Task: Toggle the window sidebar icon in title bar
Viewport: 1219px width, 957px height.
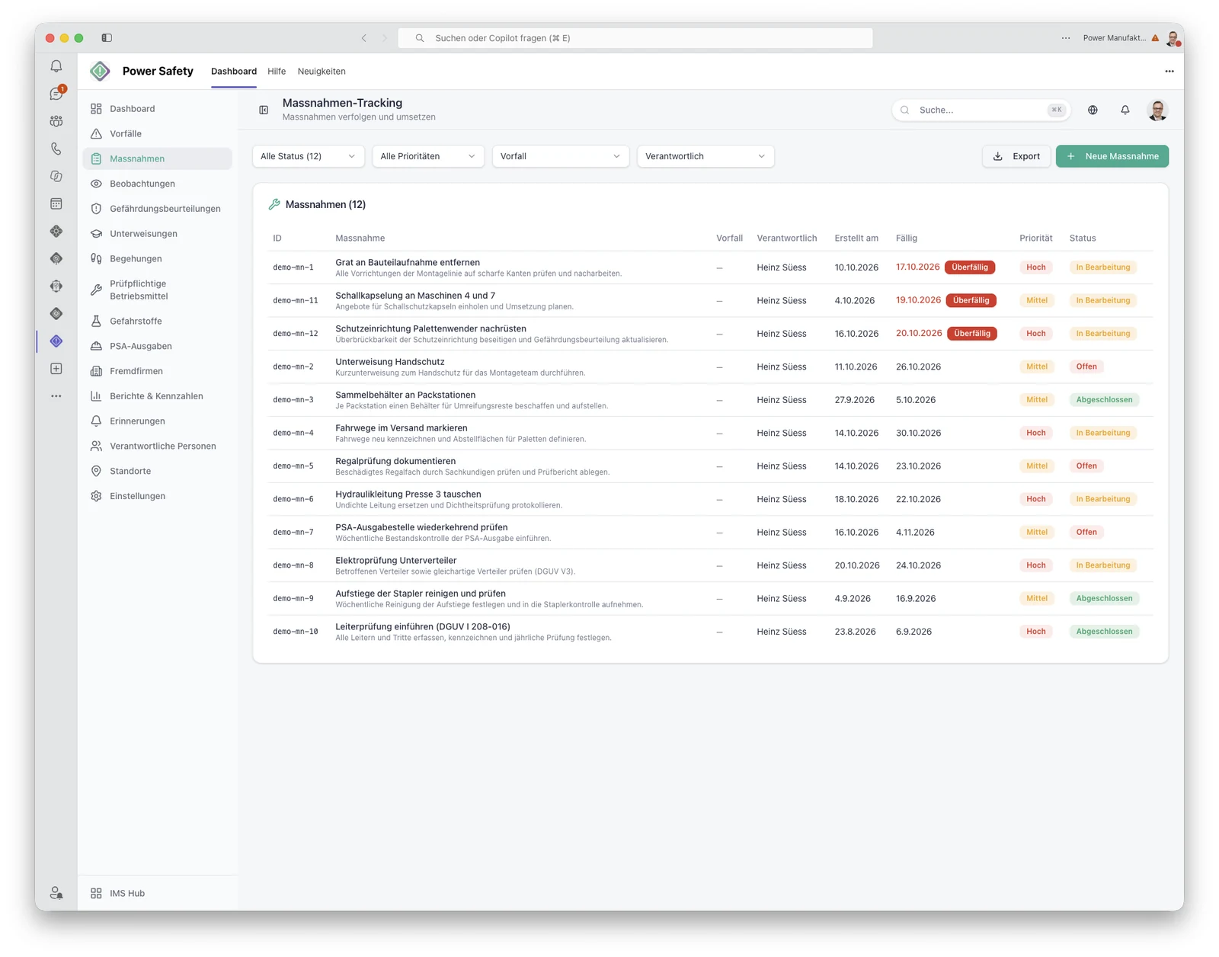Action: (x=107, y=38)
